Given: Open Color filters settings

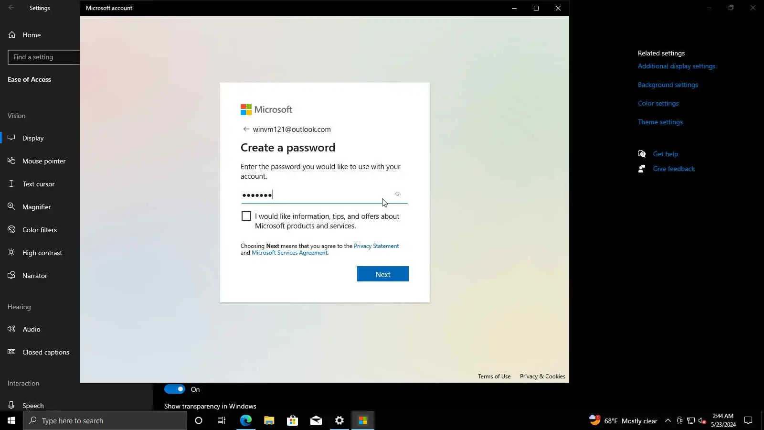Looking at the screenshot, I should click(x=40, y=230).
